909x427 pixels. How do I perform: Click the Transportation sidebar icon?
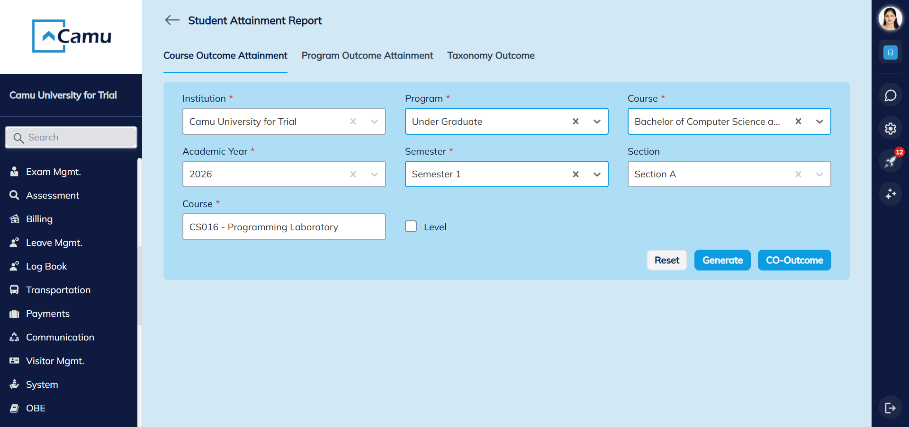pos(14,289)
